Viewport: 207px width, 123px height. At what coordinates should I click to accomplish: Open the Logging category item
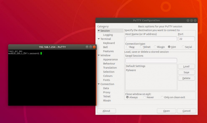(108, 35)
